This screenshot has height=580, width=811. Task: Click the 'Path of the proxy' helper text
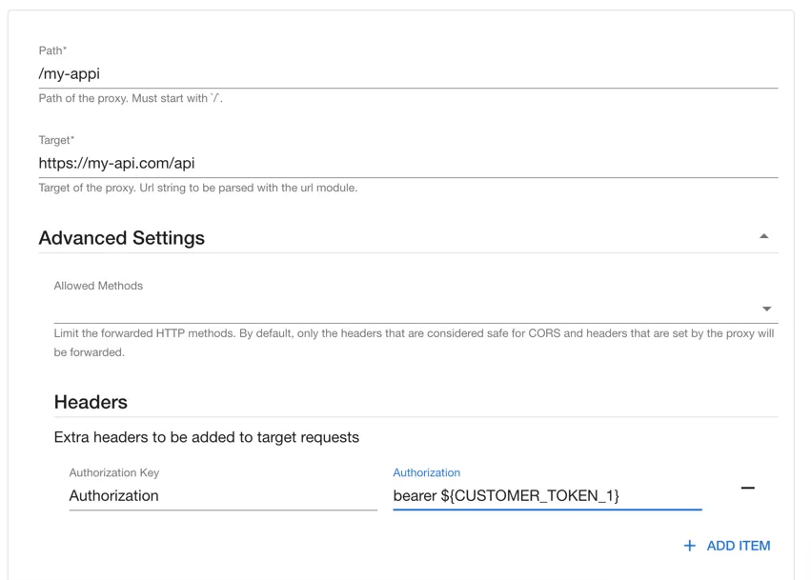131,98
